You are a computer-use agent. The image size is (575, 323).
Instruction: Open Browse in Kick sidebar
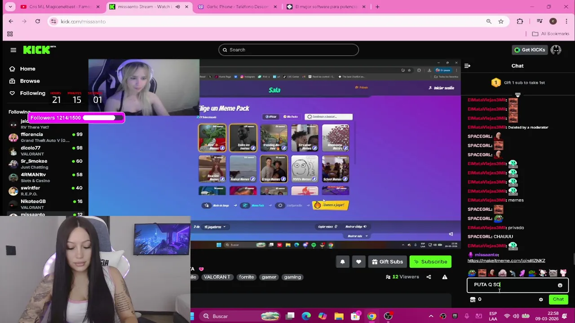click(30, 81)
